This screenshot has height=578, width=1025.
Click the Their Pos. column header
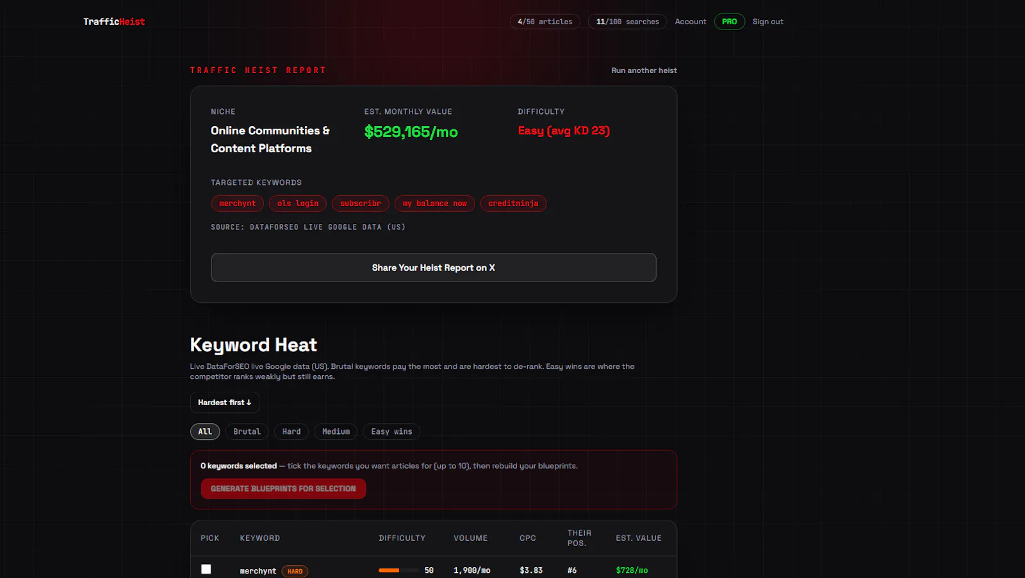pos(580,538)
